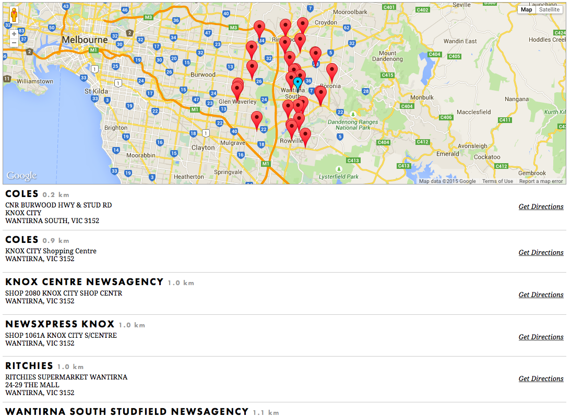
Task: Get directions to Newsxpress Knox
Action: [541, 337]
